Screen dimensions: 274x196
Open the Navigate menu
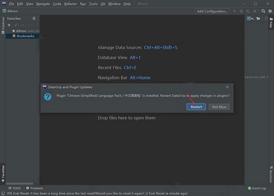click(43, 4)
